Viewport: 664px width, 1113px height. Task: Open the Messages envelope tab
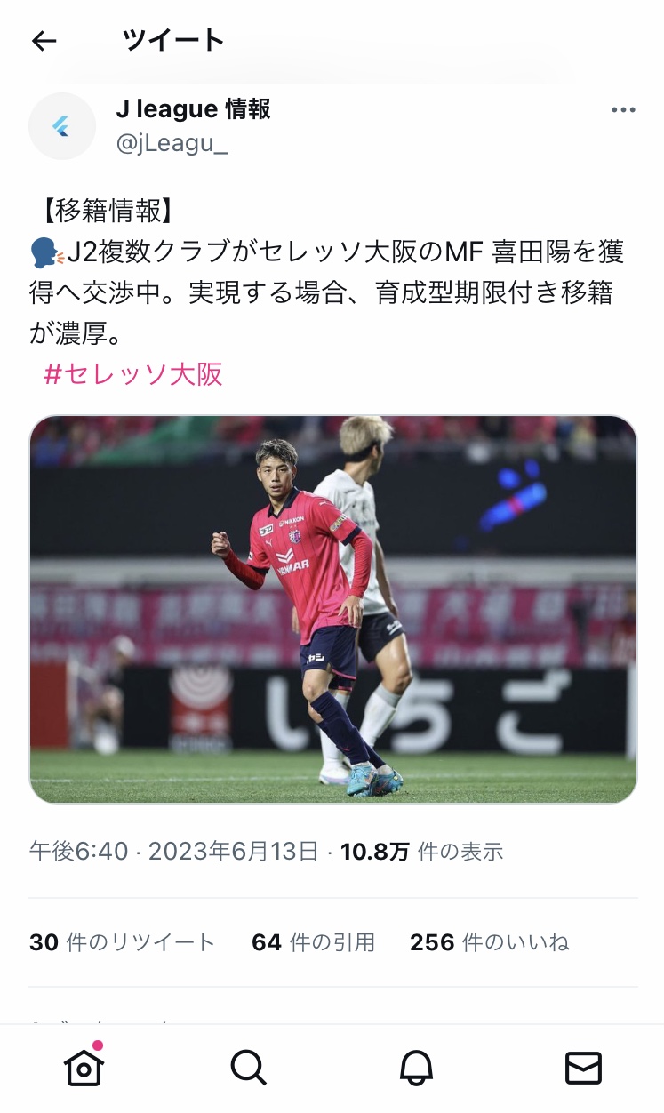click(583, 1068)
